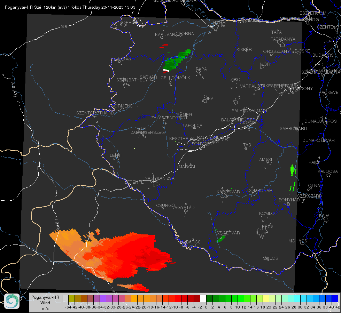
Task: Click the '-64' value in the legend scale
Action: coord(68,307)
